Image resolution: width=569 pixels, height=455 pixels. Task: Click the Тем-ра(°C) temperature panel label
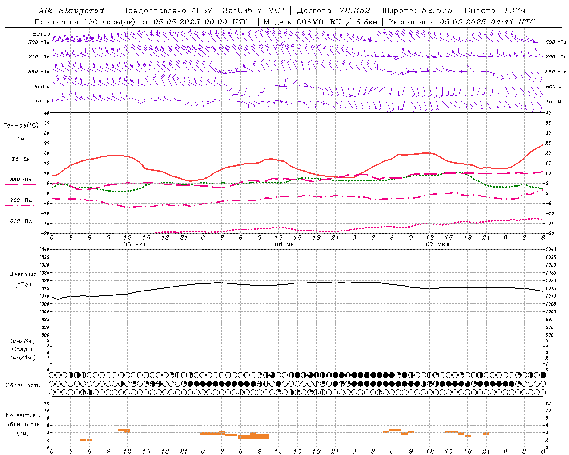pyautogui.click(x=21, y=126)
